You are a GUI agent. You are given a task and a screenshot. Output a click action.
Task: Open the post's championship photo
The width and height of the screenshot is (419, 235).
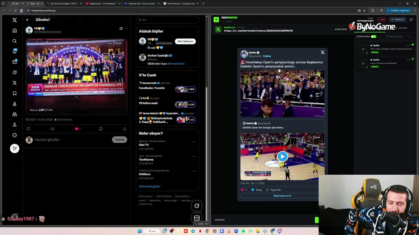point(77,76)
